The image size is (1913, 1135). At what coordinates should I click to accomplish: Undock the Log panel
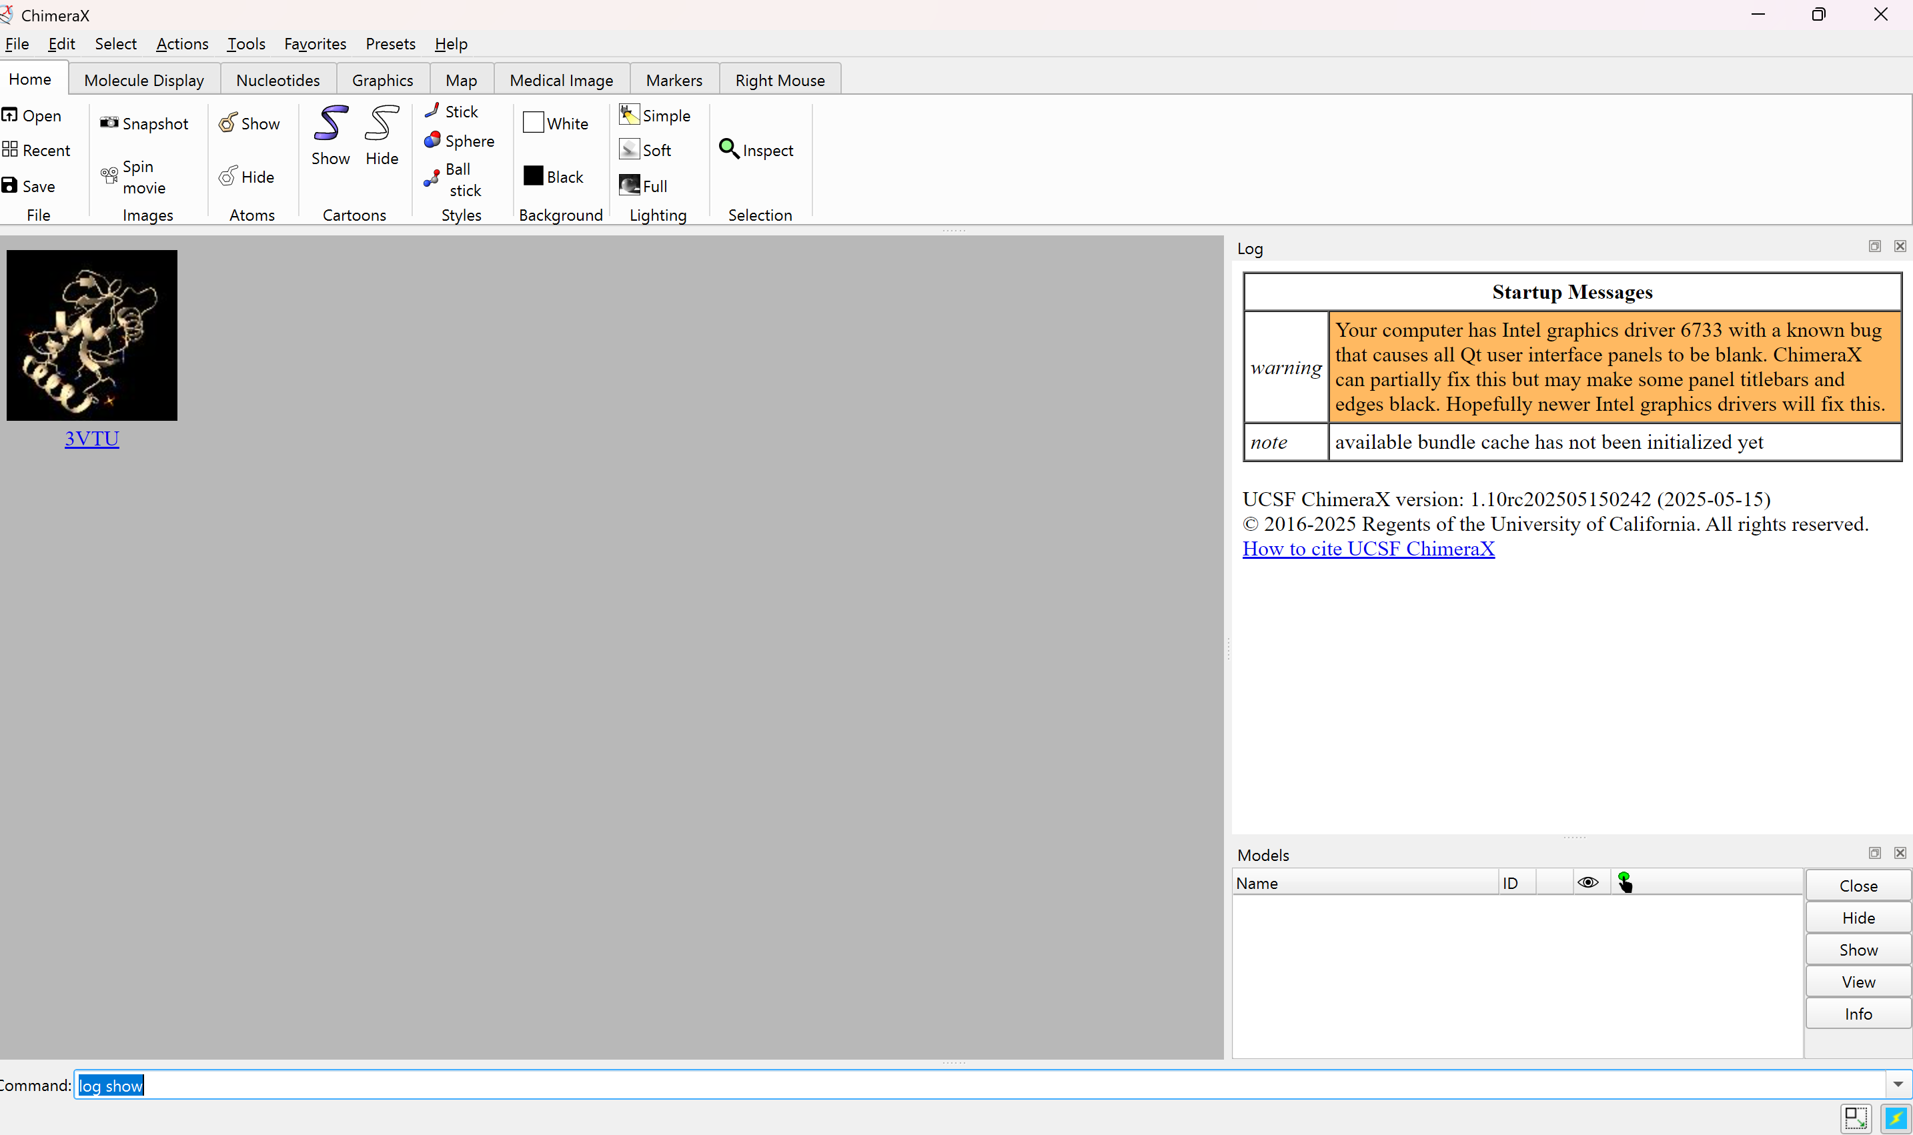point(1874,246)
